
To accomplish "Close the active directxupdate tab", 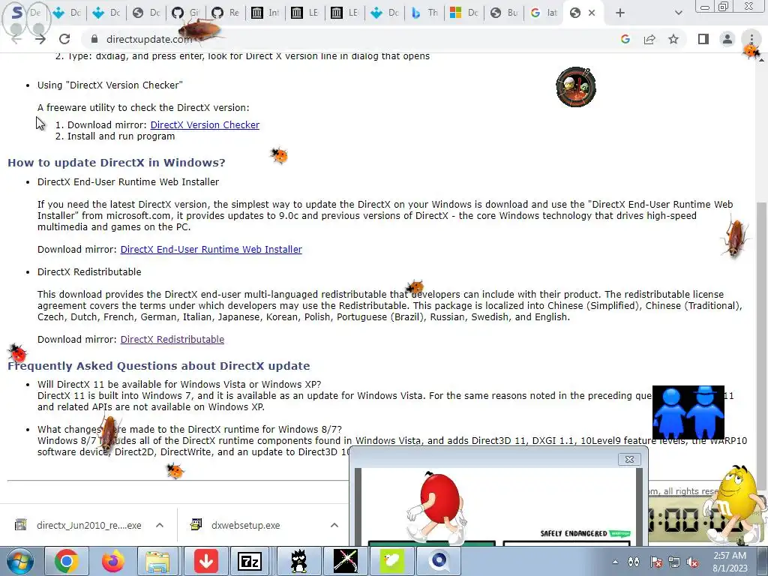I will (592, 13).
